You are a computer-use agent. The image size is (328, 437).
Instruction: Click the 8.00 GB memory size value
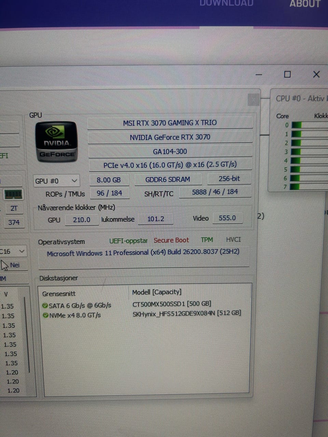click(109, 180)
